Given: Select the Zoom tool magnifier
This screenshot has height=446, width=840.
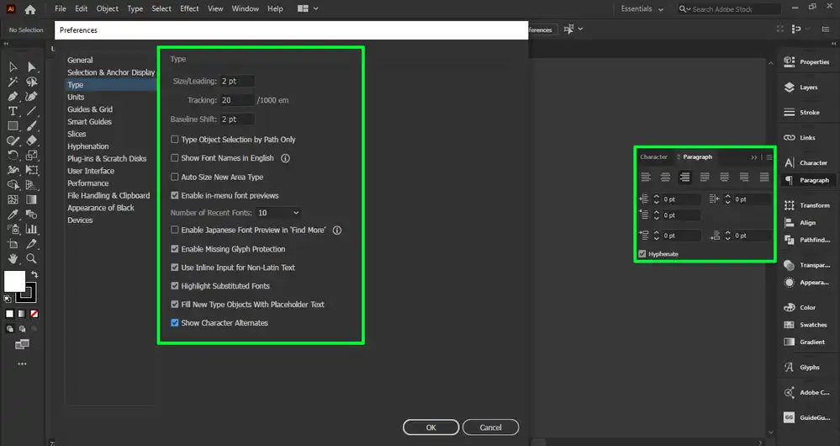Looking at the screenshot, I should (31, 258).
